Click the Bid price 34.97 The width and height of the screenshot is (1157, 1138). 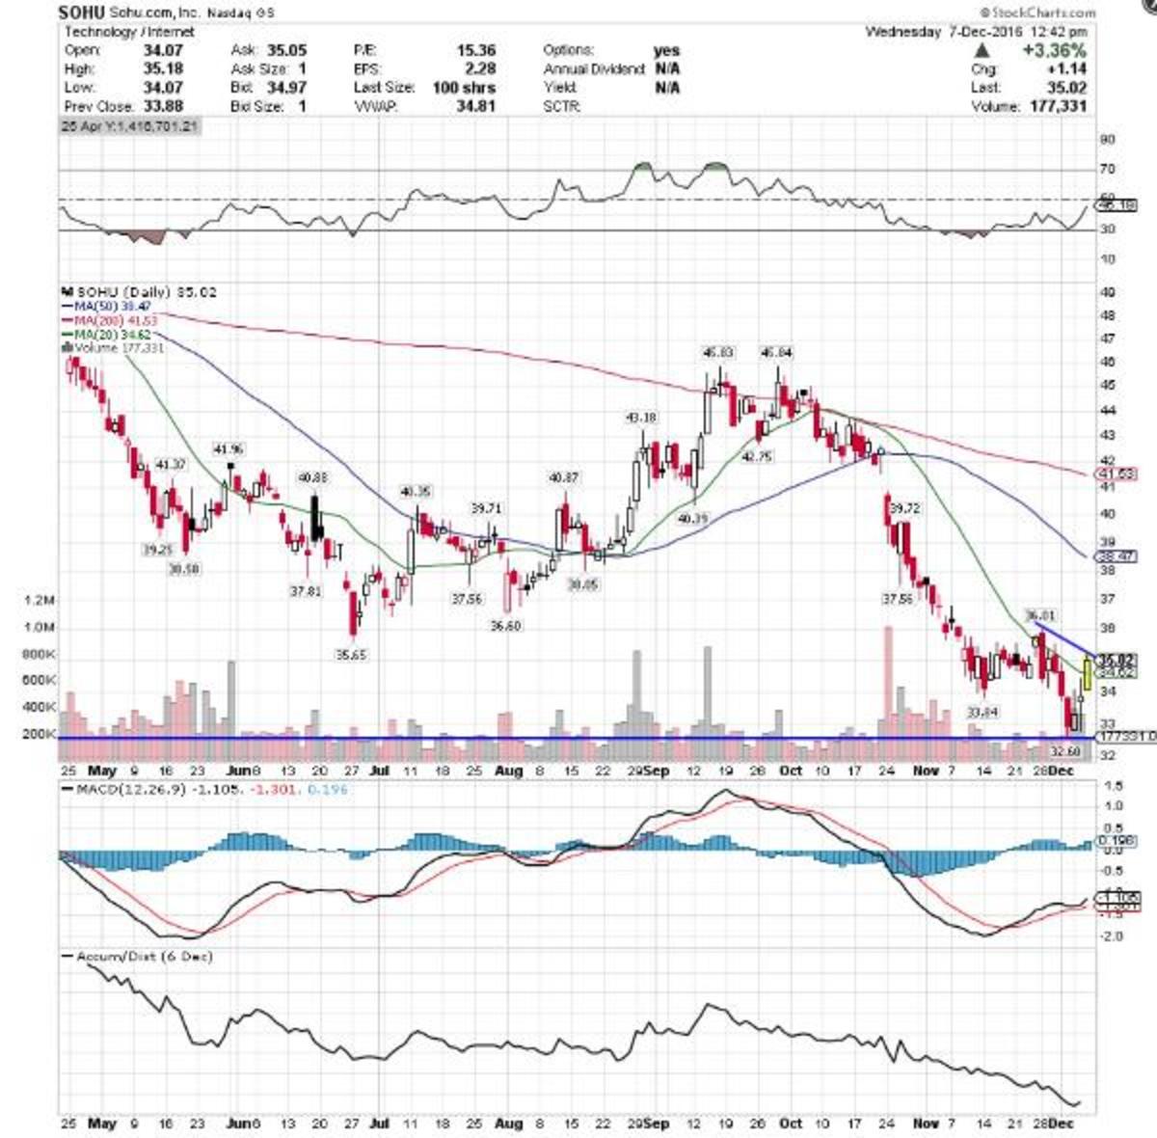pos(285,88)
